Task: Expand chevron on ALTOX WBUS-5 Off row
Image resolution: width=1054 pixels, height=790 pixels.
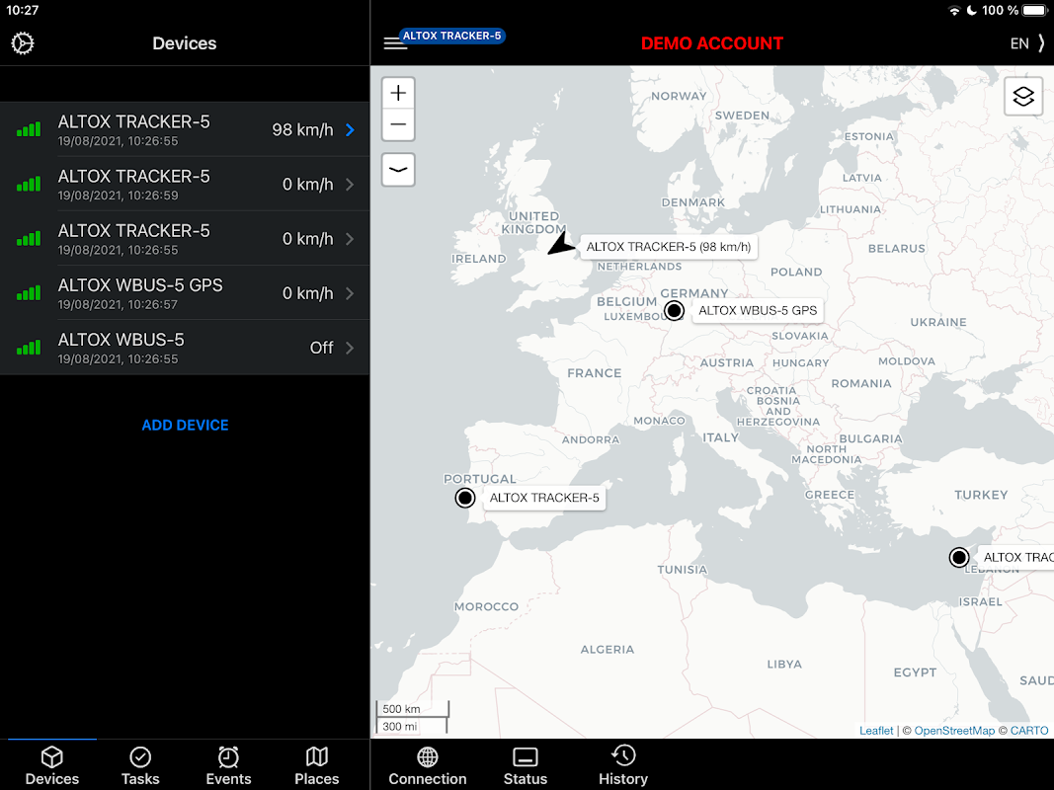Action: click(351, 348)
